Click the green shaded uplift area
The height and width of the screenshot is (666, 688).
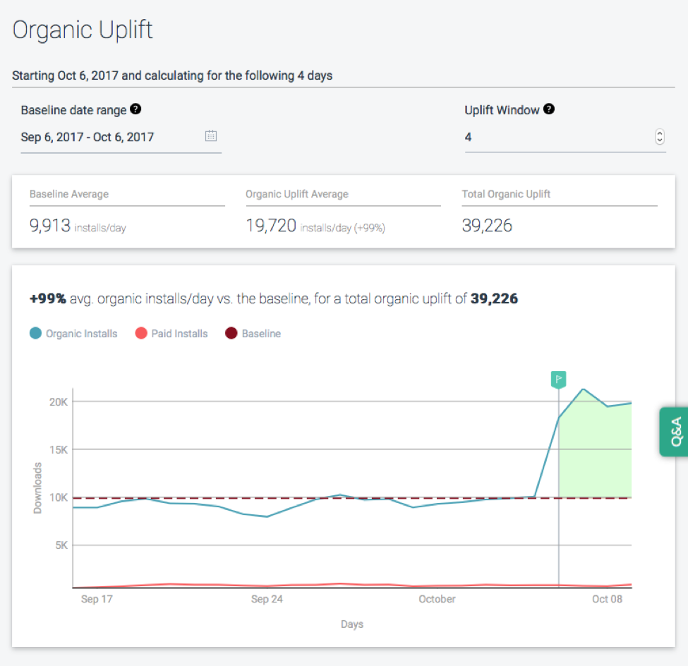(x=596, y=459)
